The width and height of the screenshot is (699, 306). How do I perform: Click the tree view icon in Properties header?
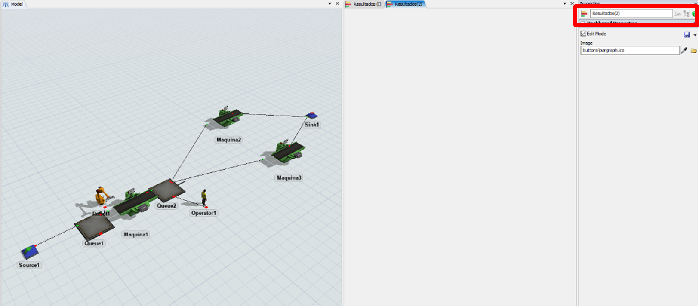tap(686, 14)
